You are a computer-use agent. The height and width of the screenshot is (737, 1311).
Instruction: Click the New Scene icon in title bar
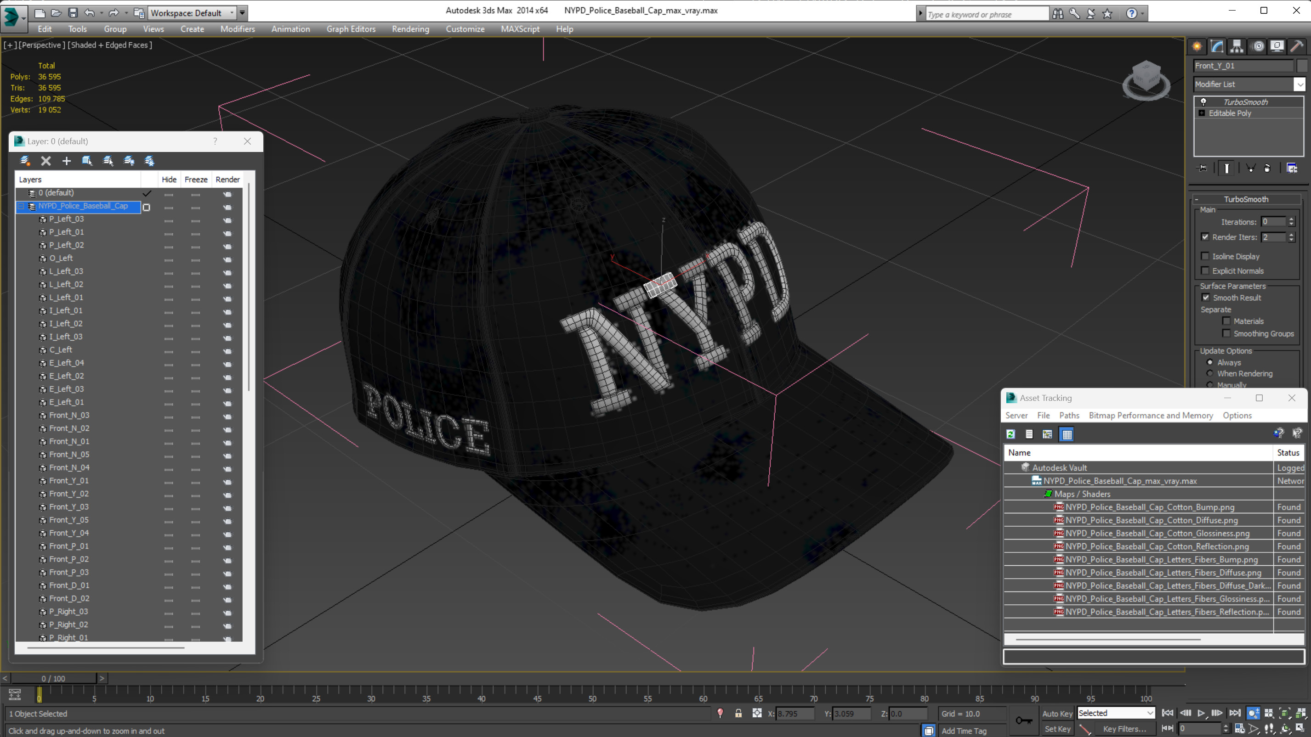39,13
